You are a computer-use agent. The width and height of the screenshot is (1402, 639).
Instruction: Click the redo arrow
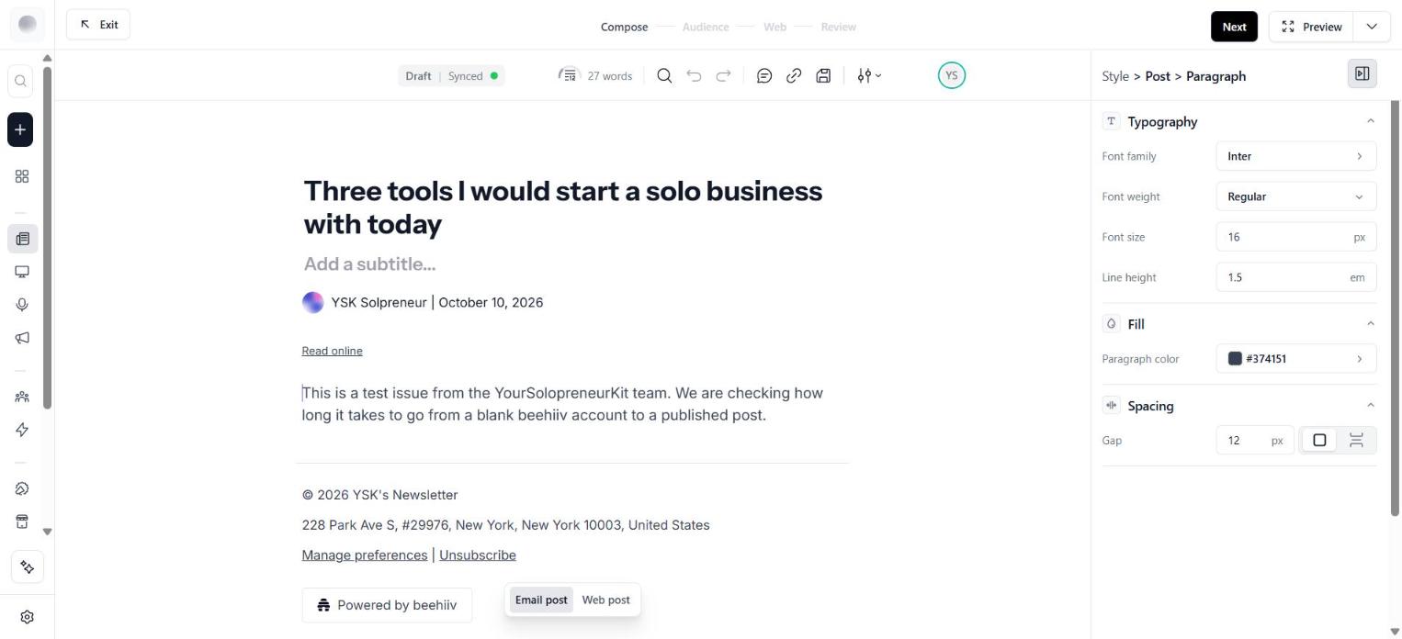pyautogui.click(x=723, y=76)
